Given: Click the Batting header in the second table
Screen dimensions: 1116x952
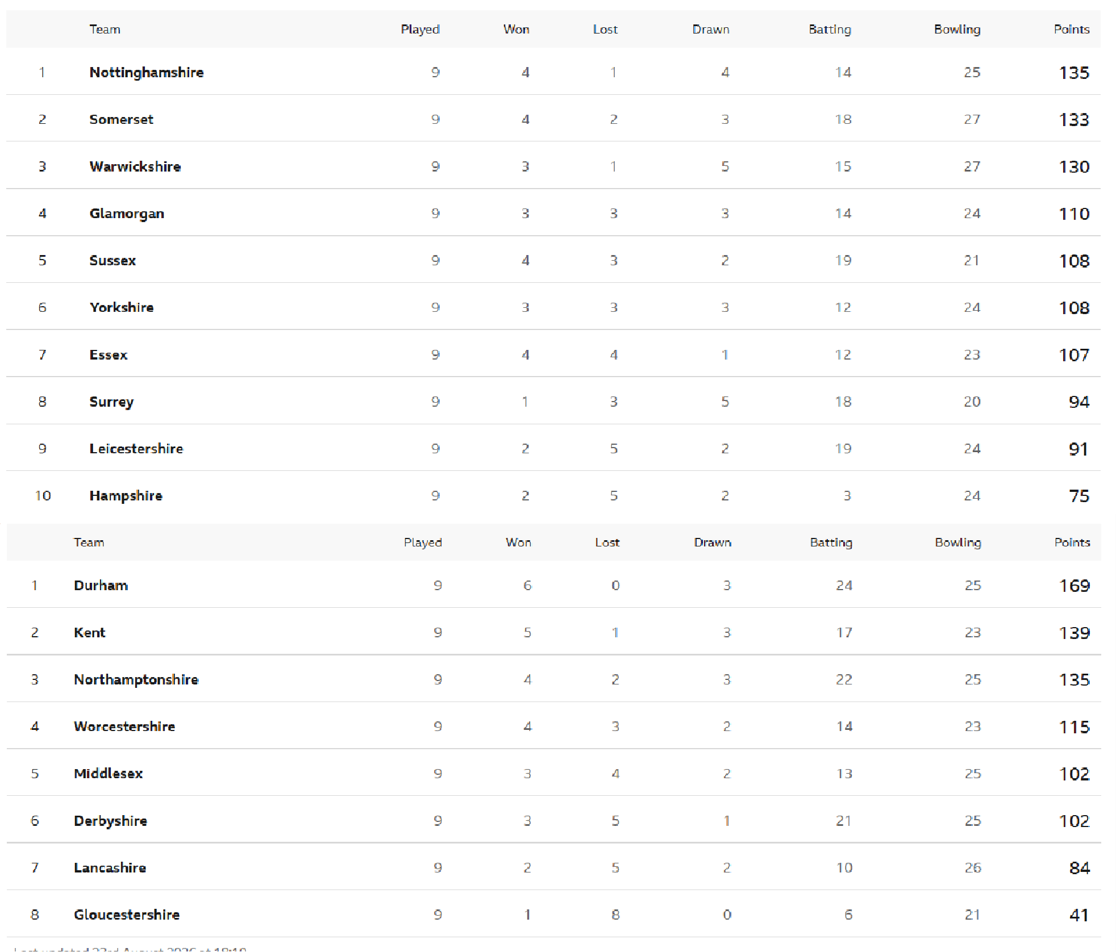Looking at the screenshot, I should coord(831,542).
